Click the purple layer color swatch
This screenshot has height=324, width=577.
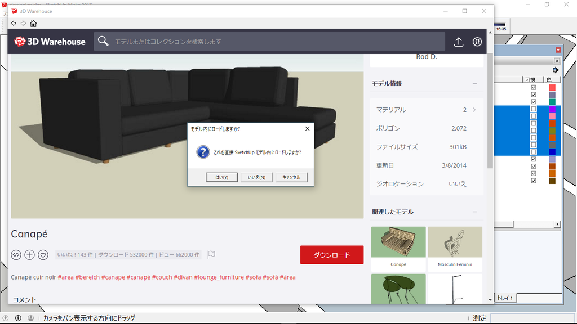tap(552, 109)
